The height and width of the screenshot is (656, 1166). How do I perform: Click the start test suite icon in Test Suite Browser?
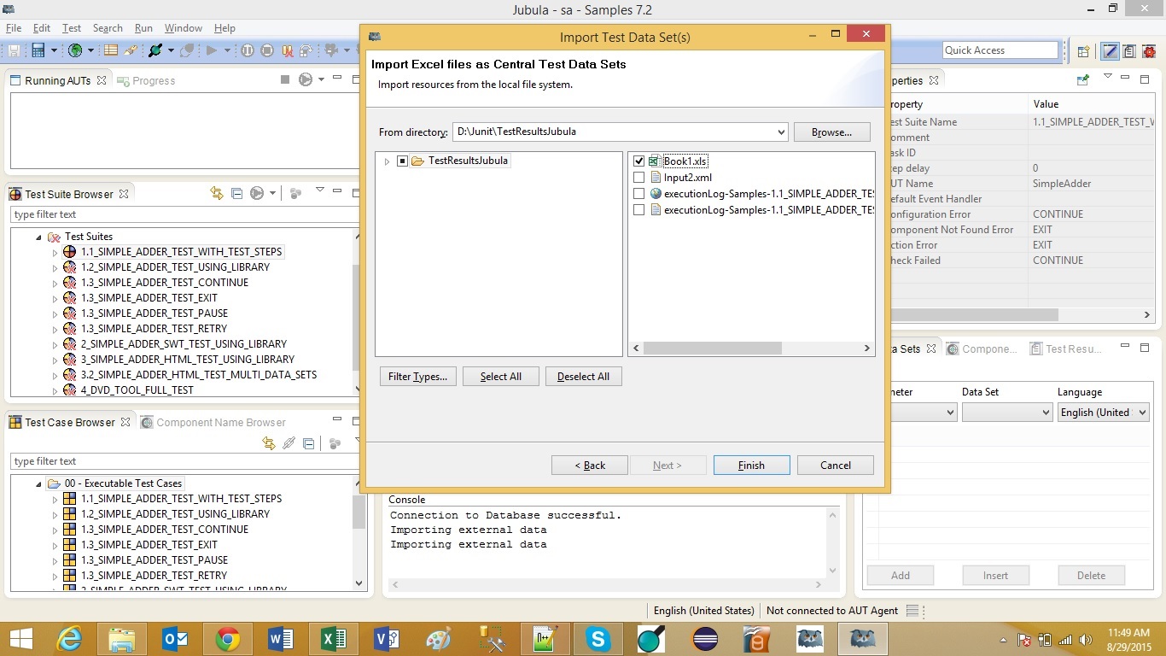point(257,194)
